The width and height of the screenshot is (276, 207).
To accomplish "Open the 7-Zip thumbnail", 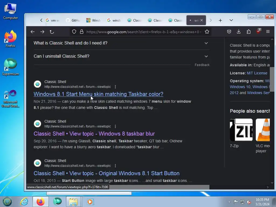I will tap(241, 130).
